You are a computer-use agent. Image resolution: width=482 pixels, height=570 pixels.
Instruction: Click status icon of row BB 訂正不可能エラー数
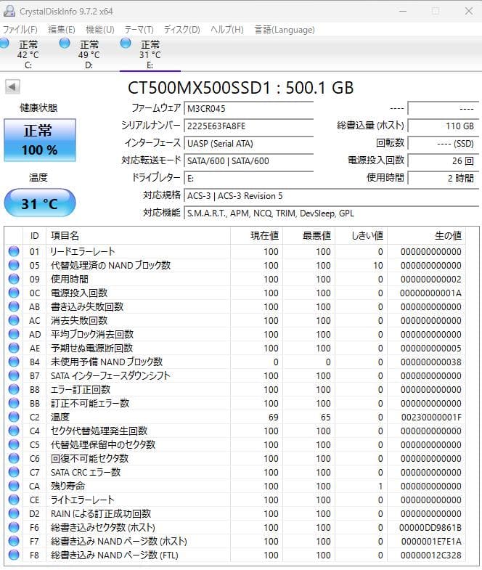14,403
